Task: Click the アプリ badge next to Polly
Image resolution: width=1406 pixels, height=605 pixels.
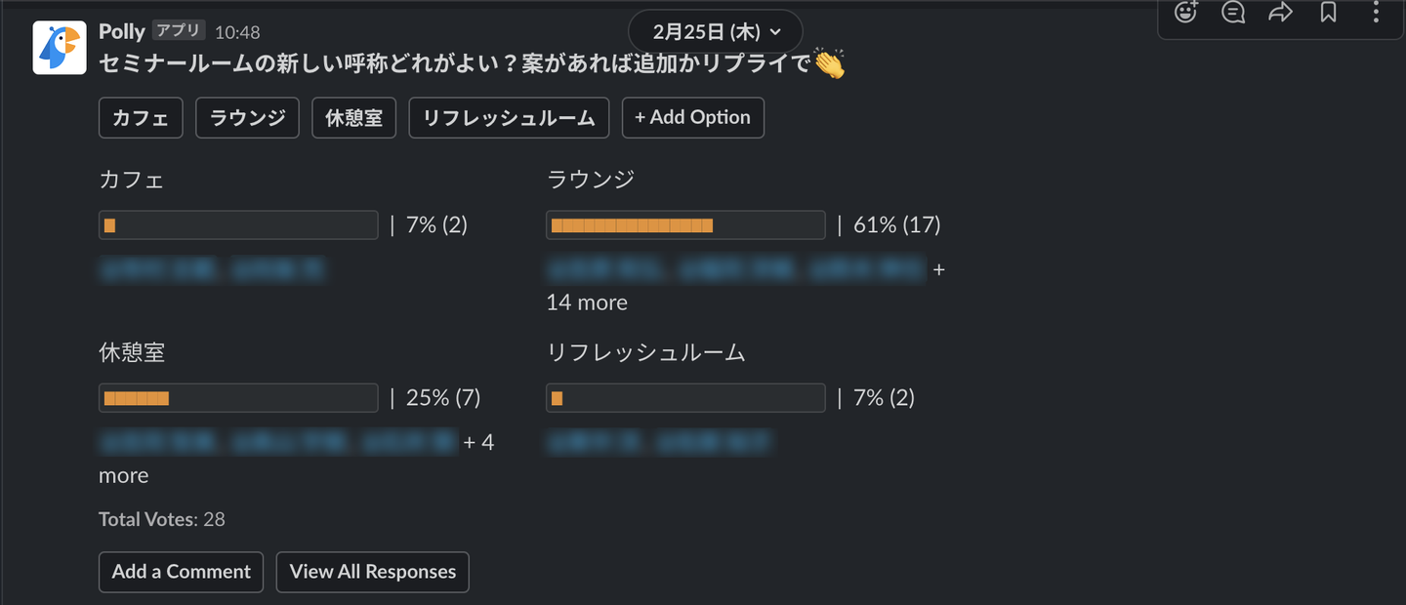Action: click(x=179, y=31)
